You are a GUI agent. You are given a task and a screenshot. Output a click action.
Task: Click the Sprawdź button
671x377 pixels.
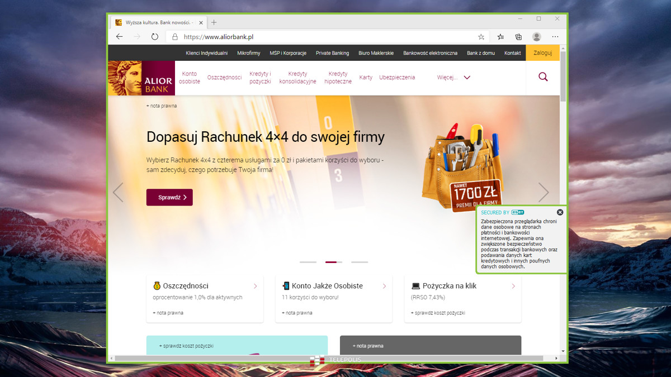(169, 197)
